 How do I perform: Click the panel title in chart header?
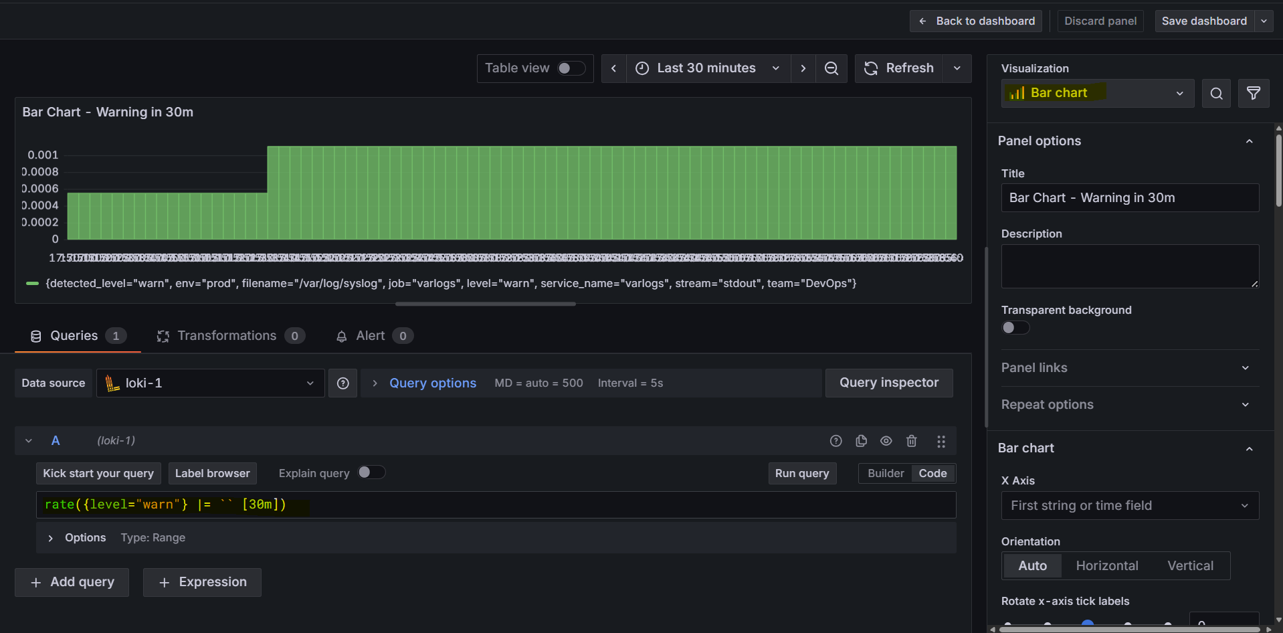tap(108, 112)
